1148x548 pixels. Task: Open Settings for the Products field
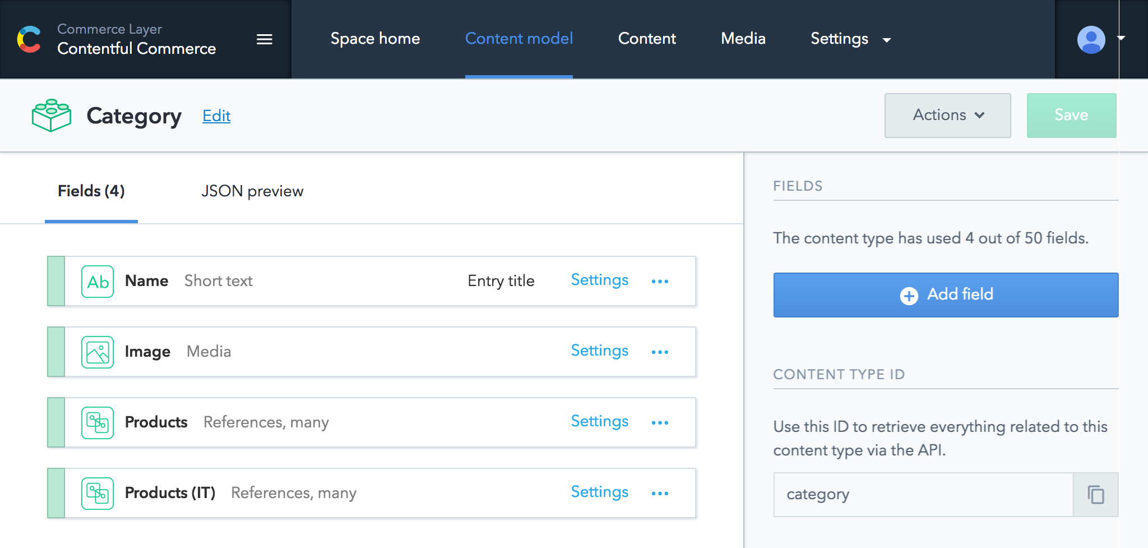coord(599,421)
